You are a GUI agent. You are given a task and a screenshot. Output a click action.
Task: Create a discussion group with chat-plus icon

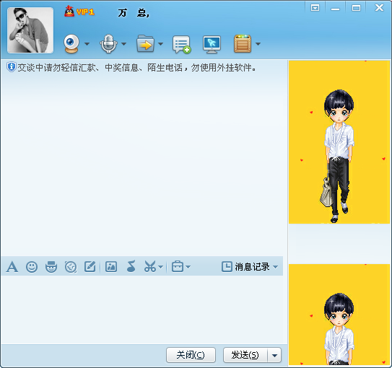pos(182,44)
